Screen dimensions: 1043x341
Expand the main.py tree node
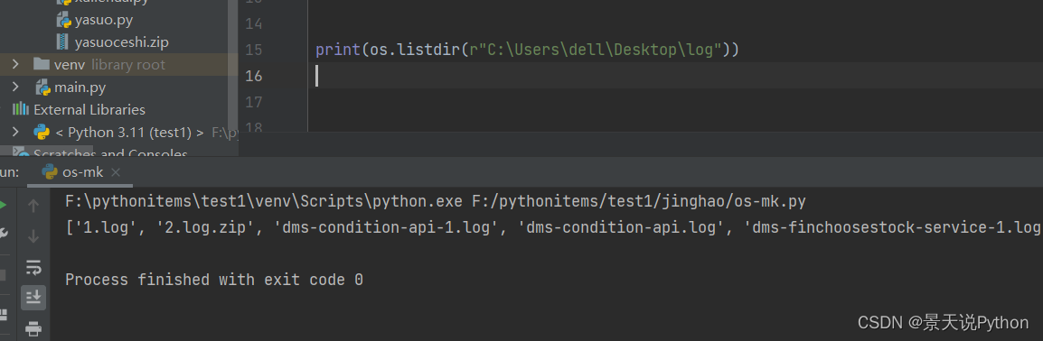click(15, 87)
